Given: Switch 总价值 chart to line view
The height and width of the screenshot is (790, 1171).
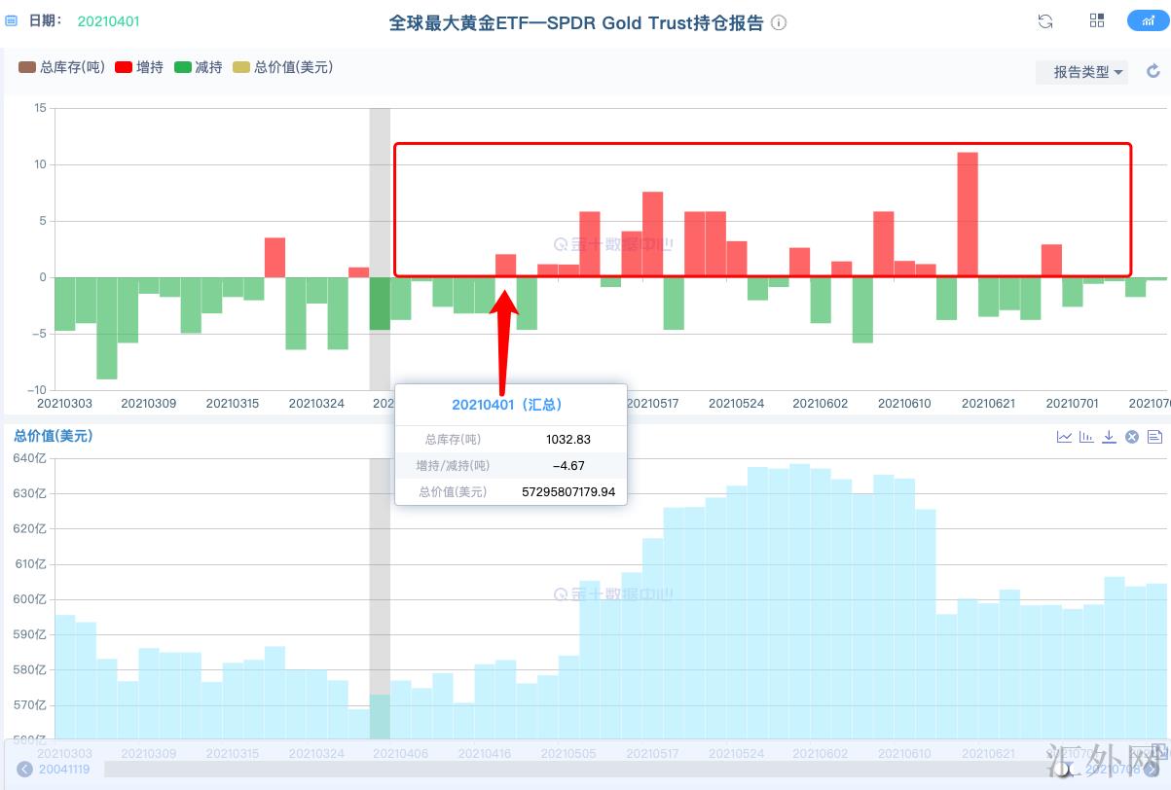Looking at the screenshot, I should click(x=1064, y=437).
